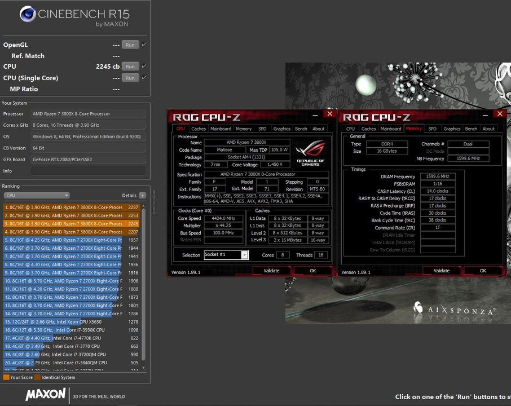Click the ranking list scroll down arrow

[144, 368]
